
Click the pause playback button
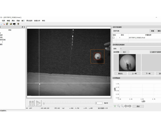tap(32, 103)
